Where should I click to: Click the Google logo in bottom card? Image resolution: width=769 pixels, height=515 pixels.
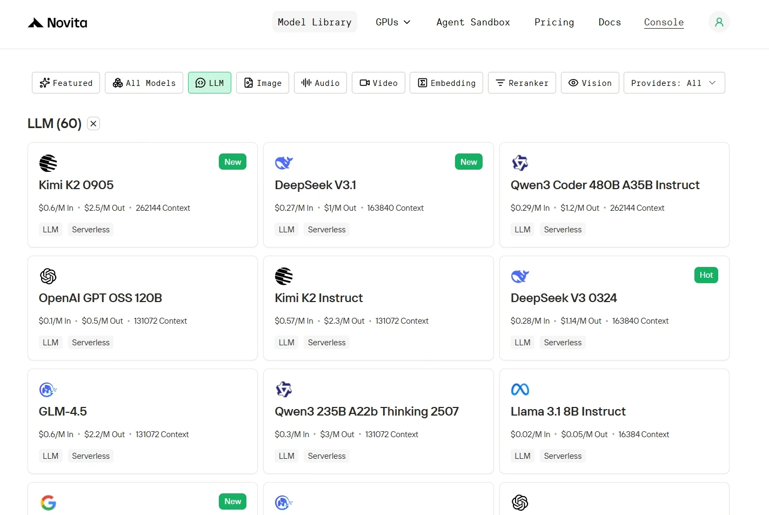click(x=48, y=503)
